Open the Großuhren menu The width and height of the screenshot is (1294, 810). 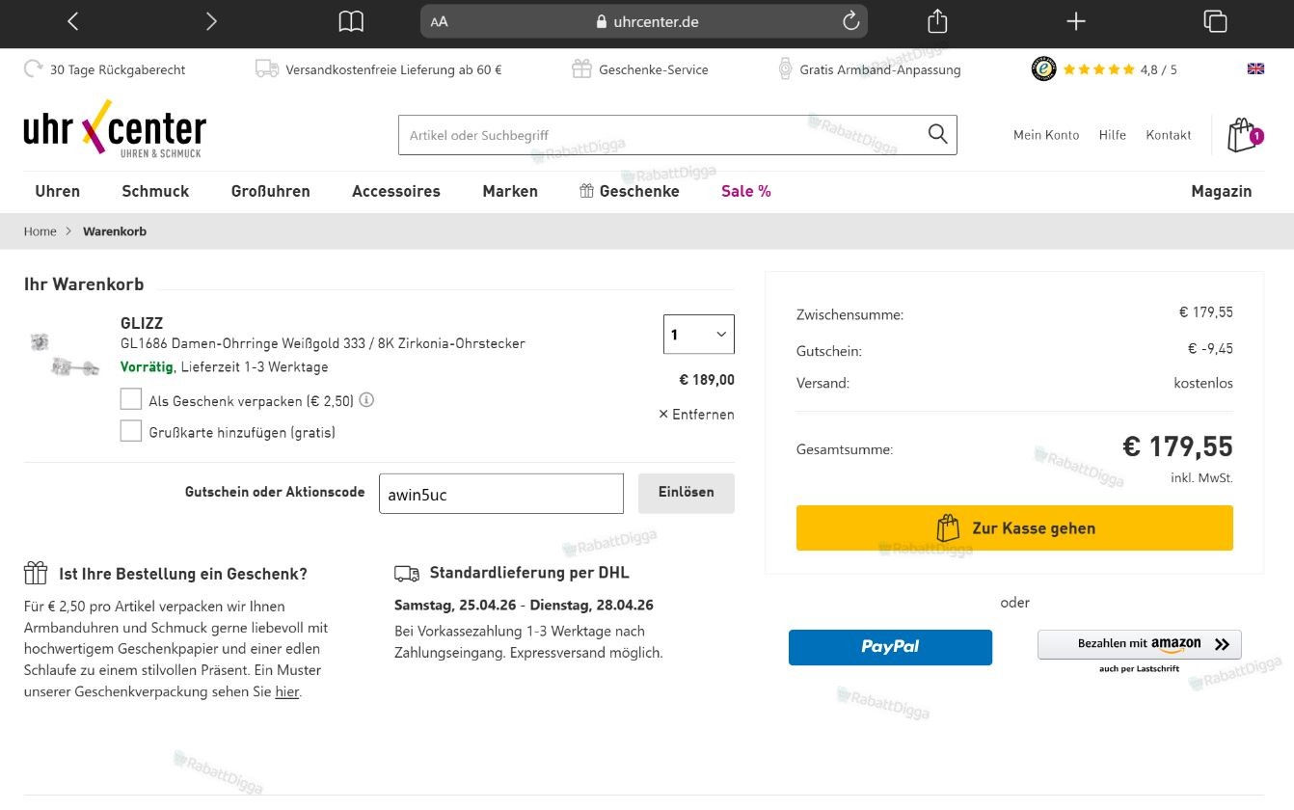point(271,191)
